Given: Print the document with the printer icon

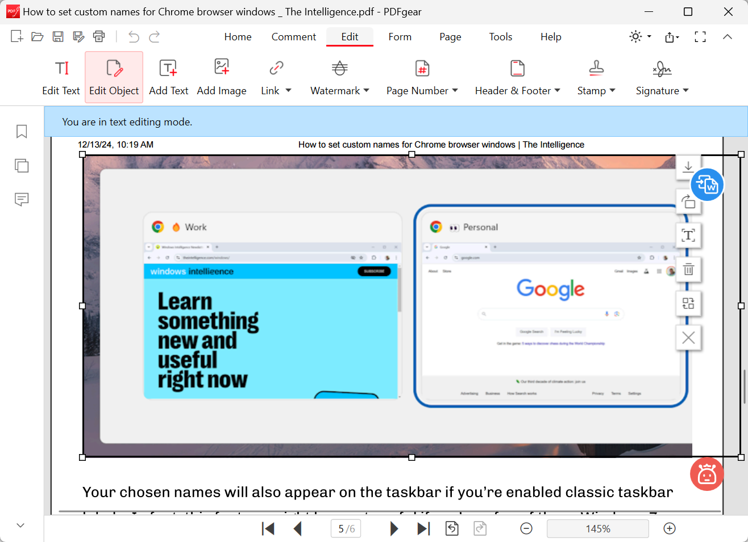Looking at the screenshot, I should [99, 37].
